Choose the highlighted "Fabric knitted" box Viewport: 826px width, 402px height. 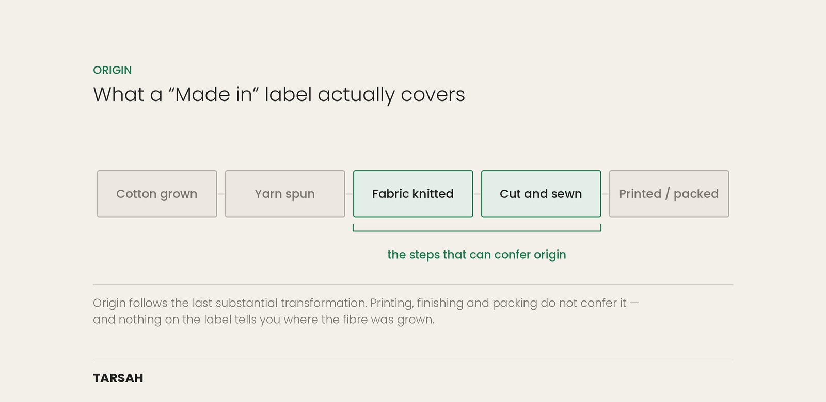(x=413, y=194)
